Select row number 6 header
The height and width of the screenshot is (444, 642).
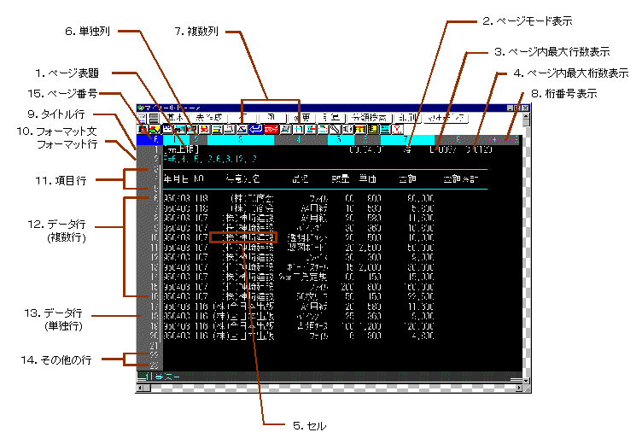149,198
